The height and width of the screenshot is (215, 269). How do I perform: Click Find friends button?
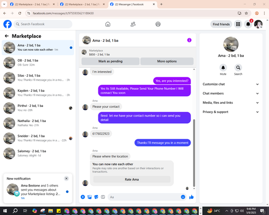point(221,24)
